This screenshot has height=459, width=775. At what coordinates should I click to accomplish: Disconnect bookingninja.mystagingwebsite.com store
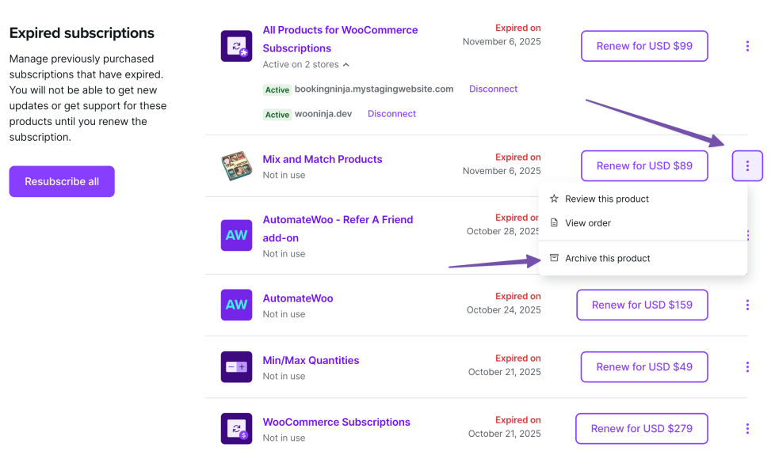pos(493,89)
